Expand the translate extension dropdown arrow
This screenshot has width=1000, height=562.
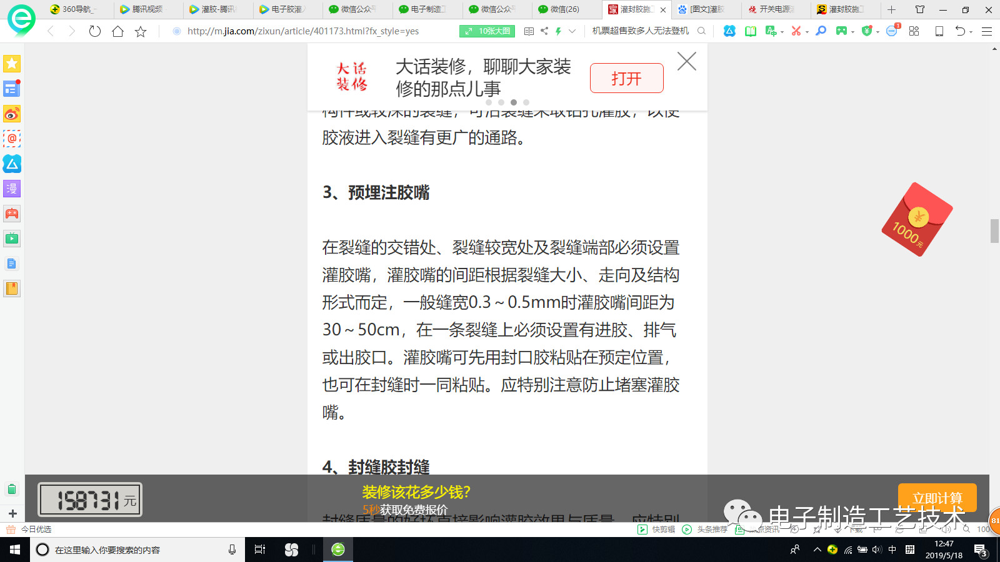click(x=782, y=32)
